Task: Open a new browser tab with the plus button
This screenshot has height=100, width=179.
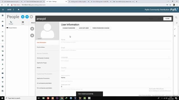Action: [x=136, y=2]
